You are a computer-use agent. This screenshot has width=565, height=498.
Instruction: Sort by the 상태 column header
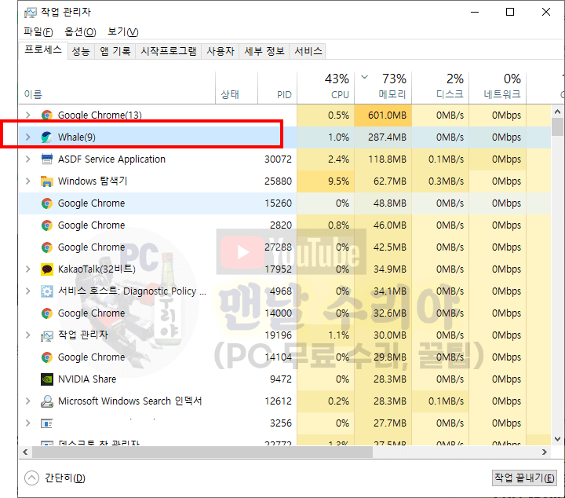(x=236, y=88)
